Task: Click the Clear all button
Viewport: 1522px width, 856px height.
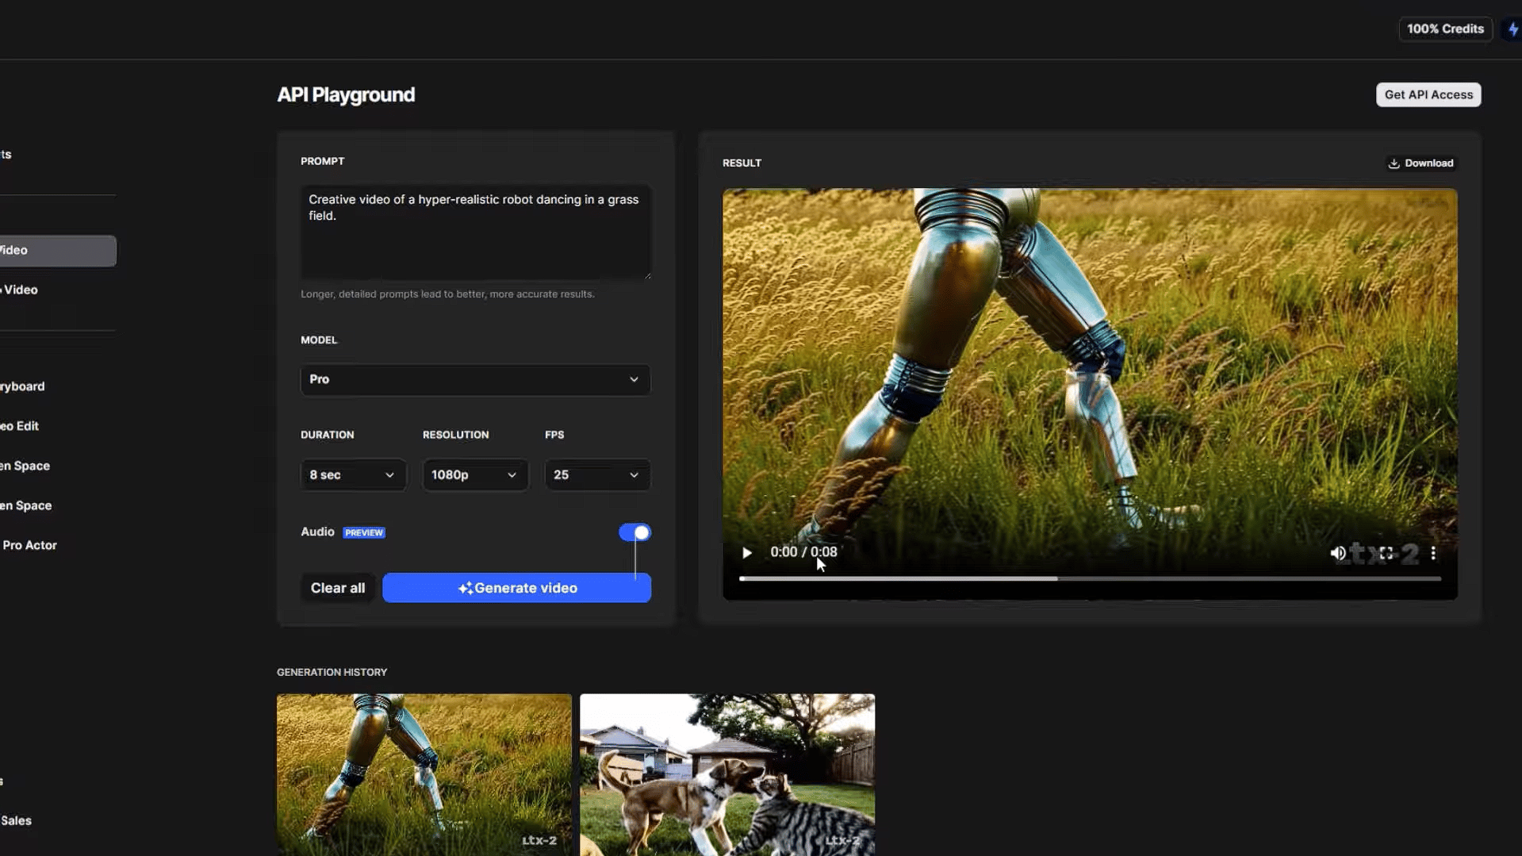Action: pos(338,588)
